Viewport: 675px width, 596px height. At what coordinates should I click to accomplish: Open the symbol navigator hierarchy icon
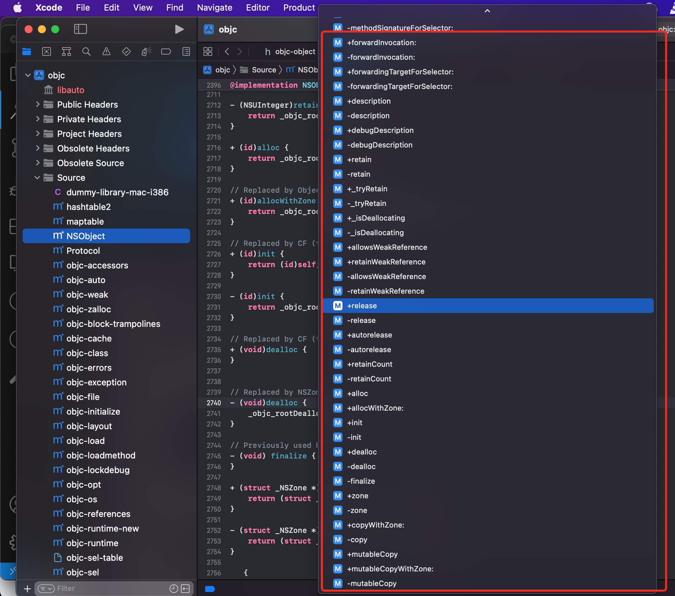pos(67,51)
